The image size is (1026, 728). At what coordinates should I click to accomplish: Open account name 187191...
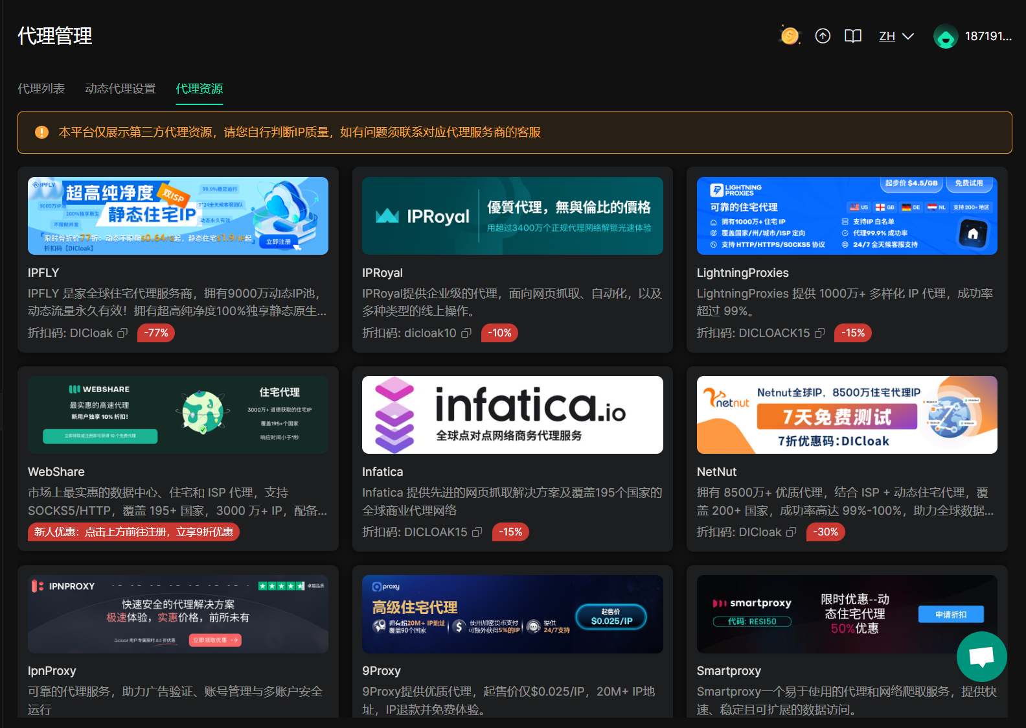[x=988, y=36]
